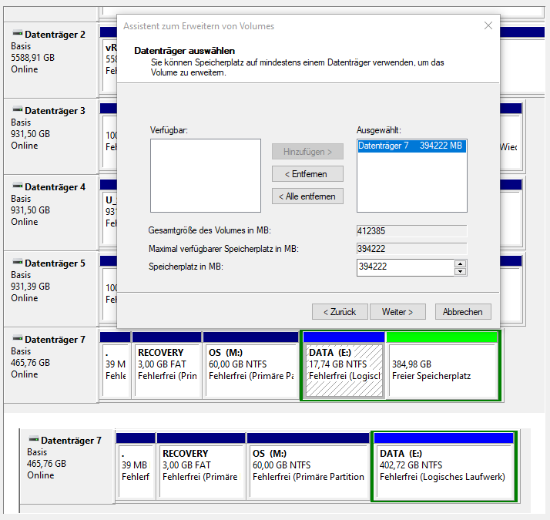Screen dimensions: 550x520
Task: Increase Speicherplatz with the up spinner arrow
Action: [x=460, y=264]
